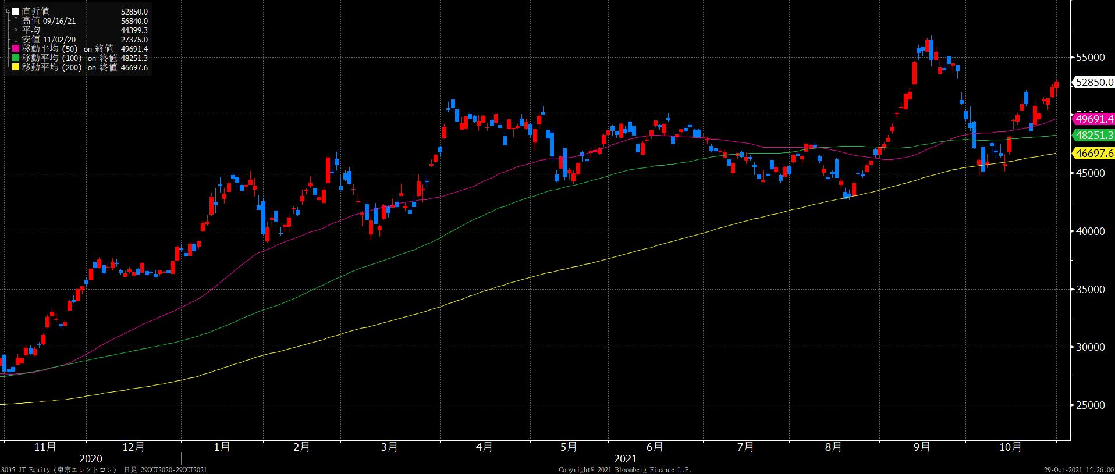1115x474 pixels.
Task: Select the 安値 low marker icon
Action: pos(16,40)
